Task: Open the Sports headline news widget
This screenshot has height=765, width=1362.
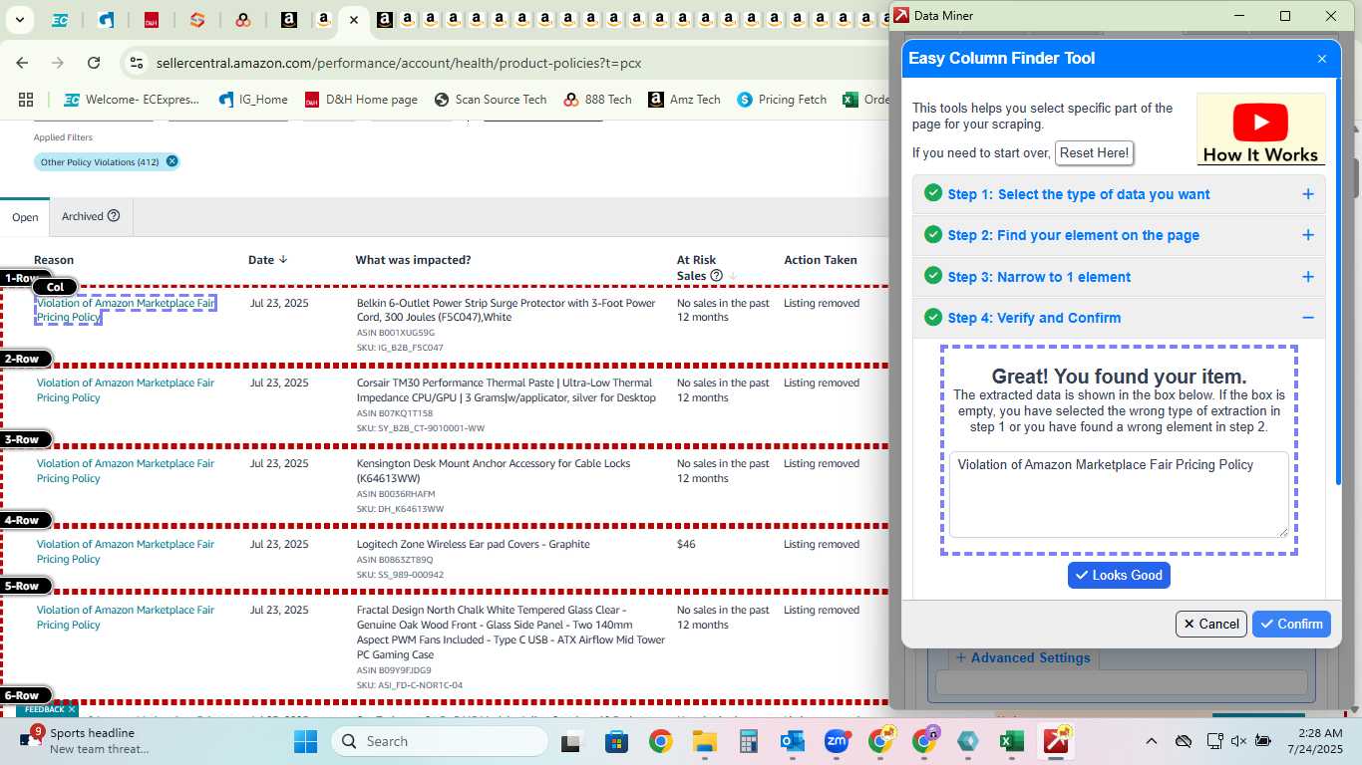Action: 85,740
